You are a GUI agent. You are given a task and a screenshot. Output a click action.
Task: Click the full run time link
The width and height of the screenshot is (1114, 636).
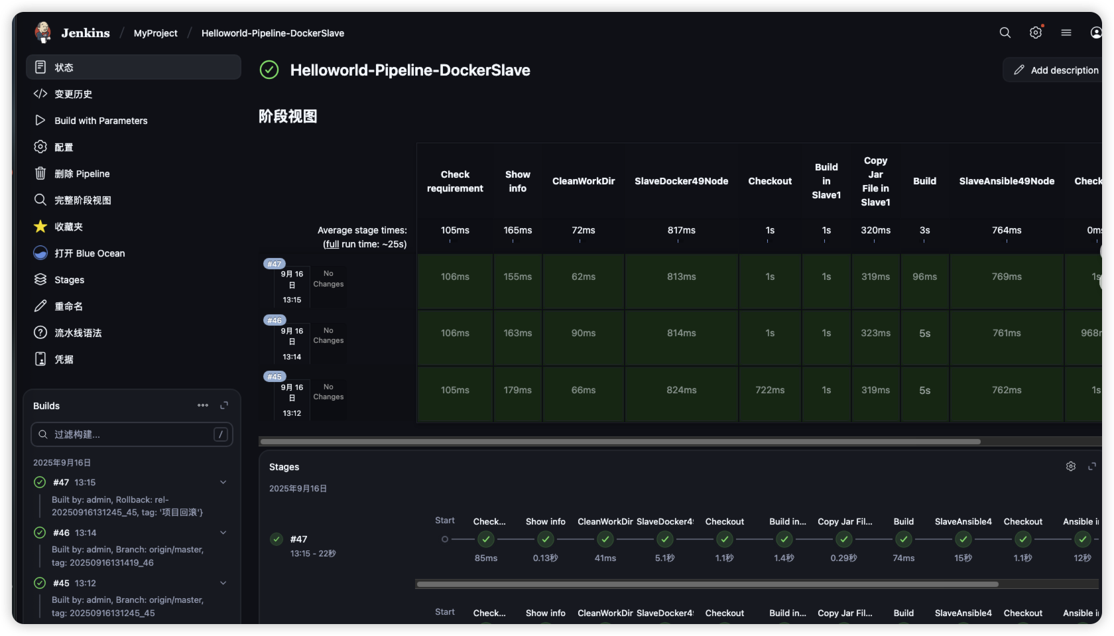(332, 244)
